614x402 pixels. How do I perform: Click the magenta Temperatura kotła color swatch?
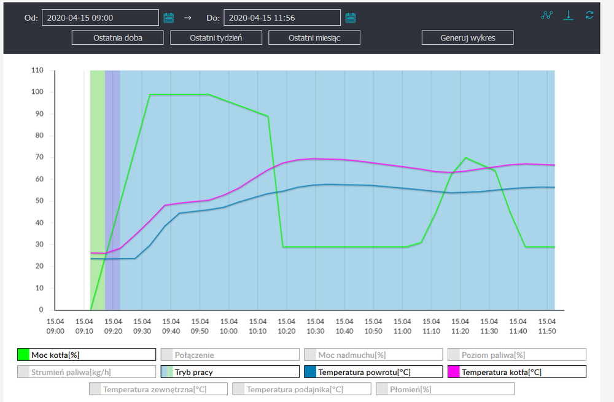tap(454, 372)
